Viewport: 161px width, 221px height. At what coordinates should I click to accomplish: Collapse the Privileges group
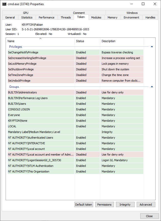(x=152, y=47)
